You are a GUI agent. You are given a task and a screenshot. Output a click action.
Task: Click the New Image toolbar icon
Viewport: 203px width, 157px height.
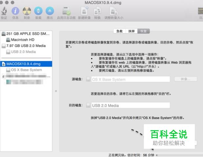(x=84, y=11)
